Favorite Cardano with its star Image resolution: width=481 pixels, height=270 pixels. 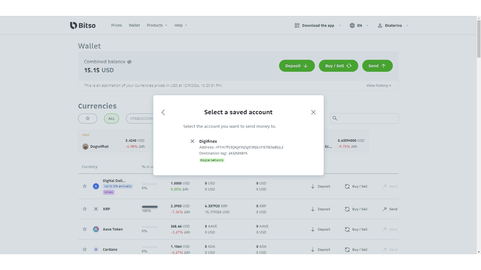(x=85, y=249)
